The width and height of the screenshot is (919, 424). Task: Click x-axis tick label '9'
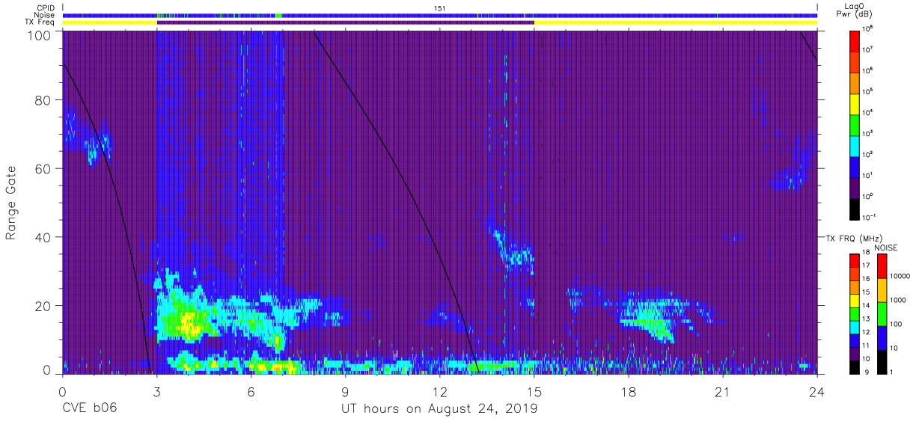pyautogui.click(x=345, y=392)
